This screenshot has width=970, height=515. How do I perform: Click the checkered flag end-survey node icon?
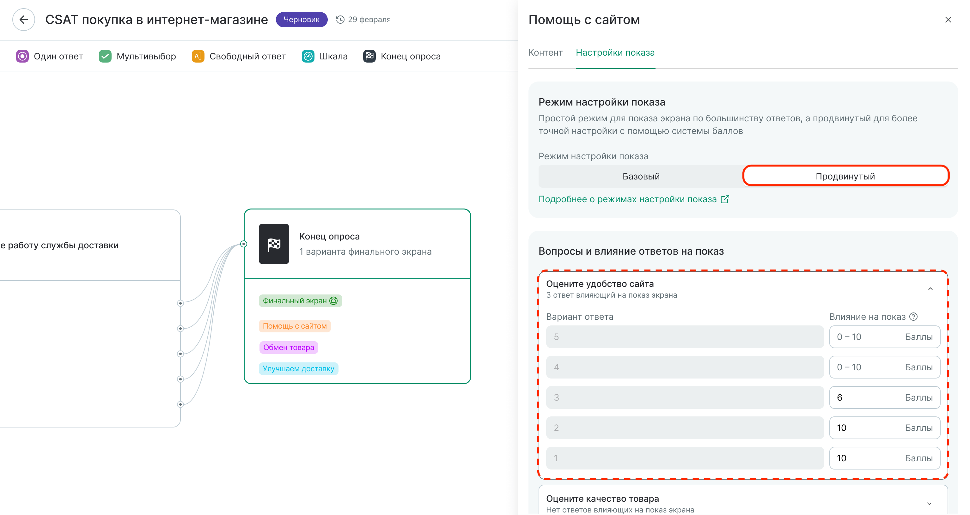point(274,244)
